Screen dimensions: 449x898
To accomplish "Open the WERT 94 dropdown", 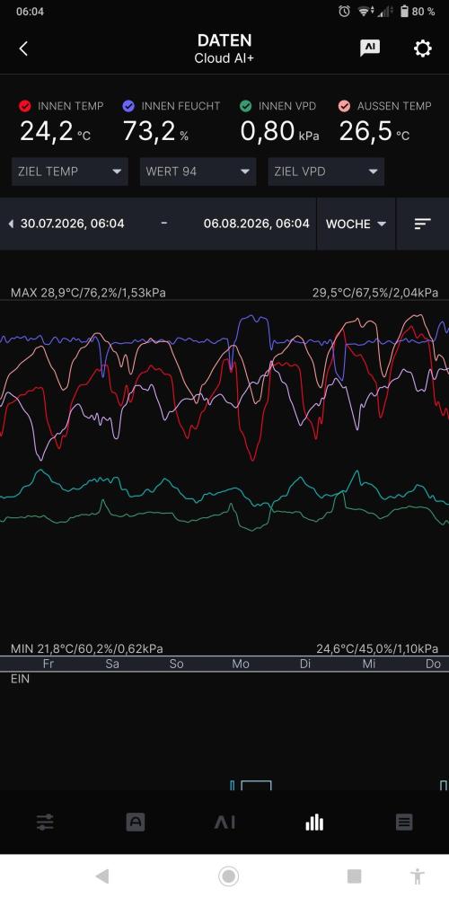I will click(x=198, y=172).
